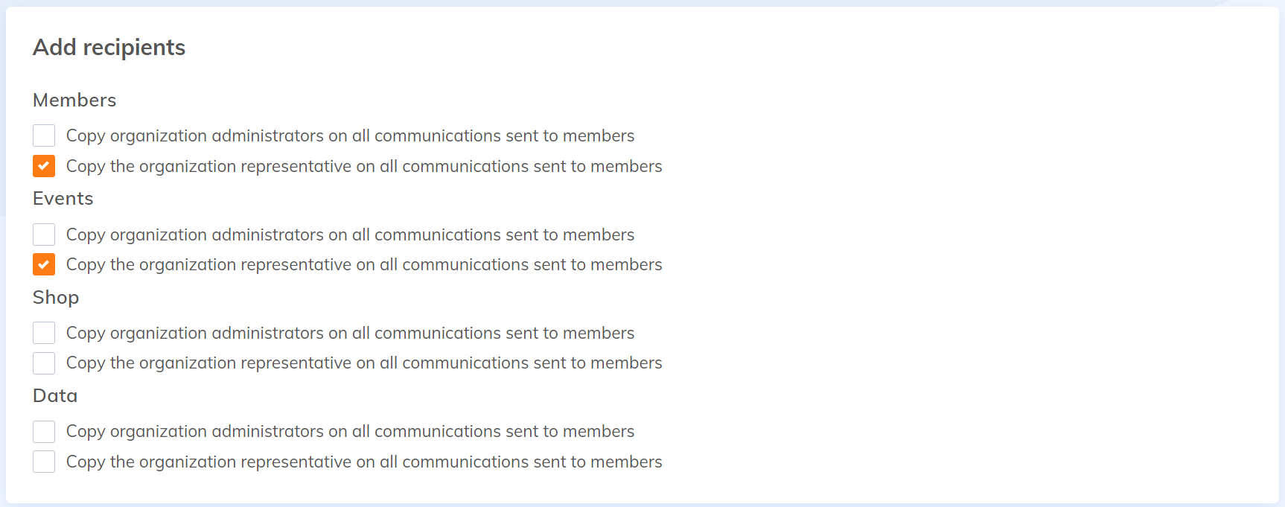This screenshot has height=507, width=1285.
Task: Click the Events representative label text
Action: 364,264
